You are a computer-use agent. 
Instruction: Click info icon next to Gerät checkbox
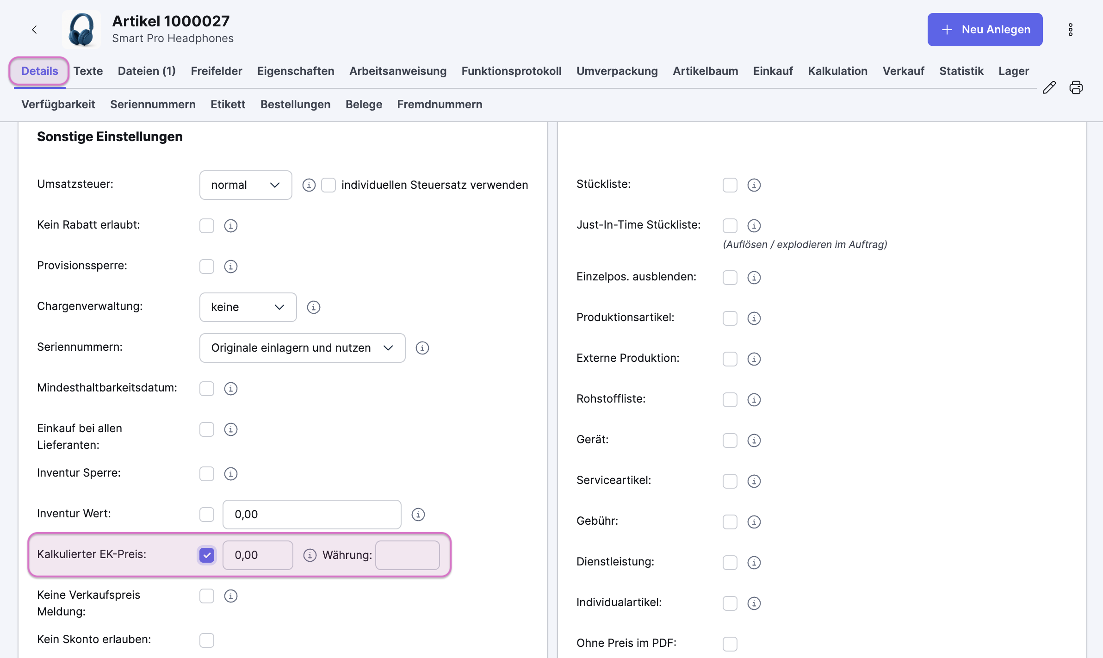(754, 441)
